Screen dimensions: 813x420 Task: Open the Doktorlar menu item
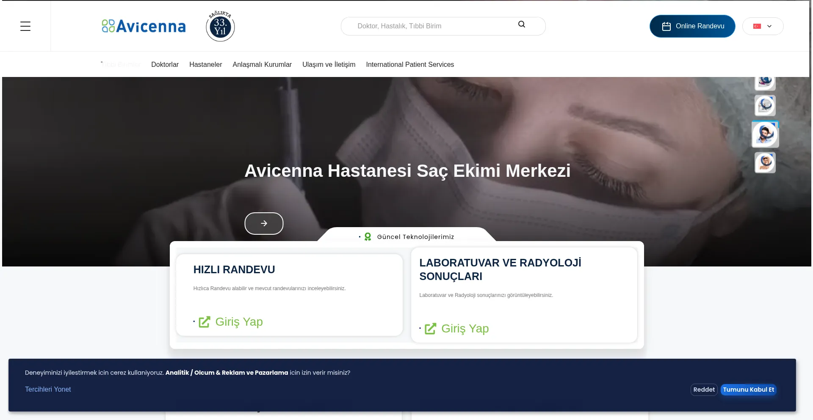coord(165,65)
